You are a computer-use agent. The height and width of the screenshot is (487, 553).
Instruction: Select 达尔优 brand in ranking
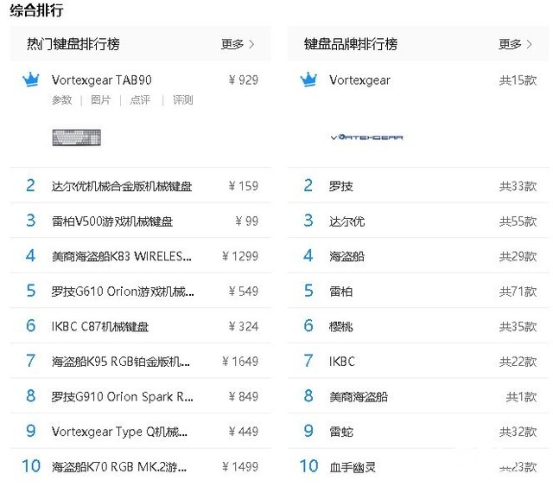pos(347,221)
